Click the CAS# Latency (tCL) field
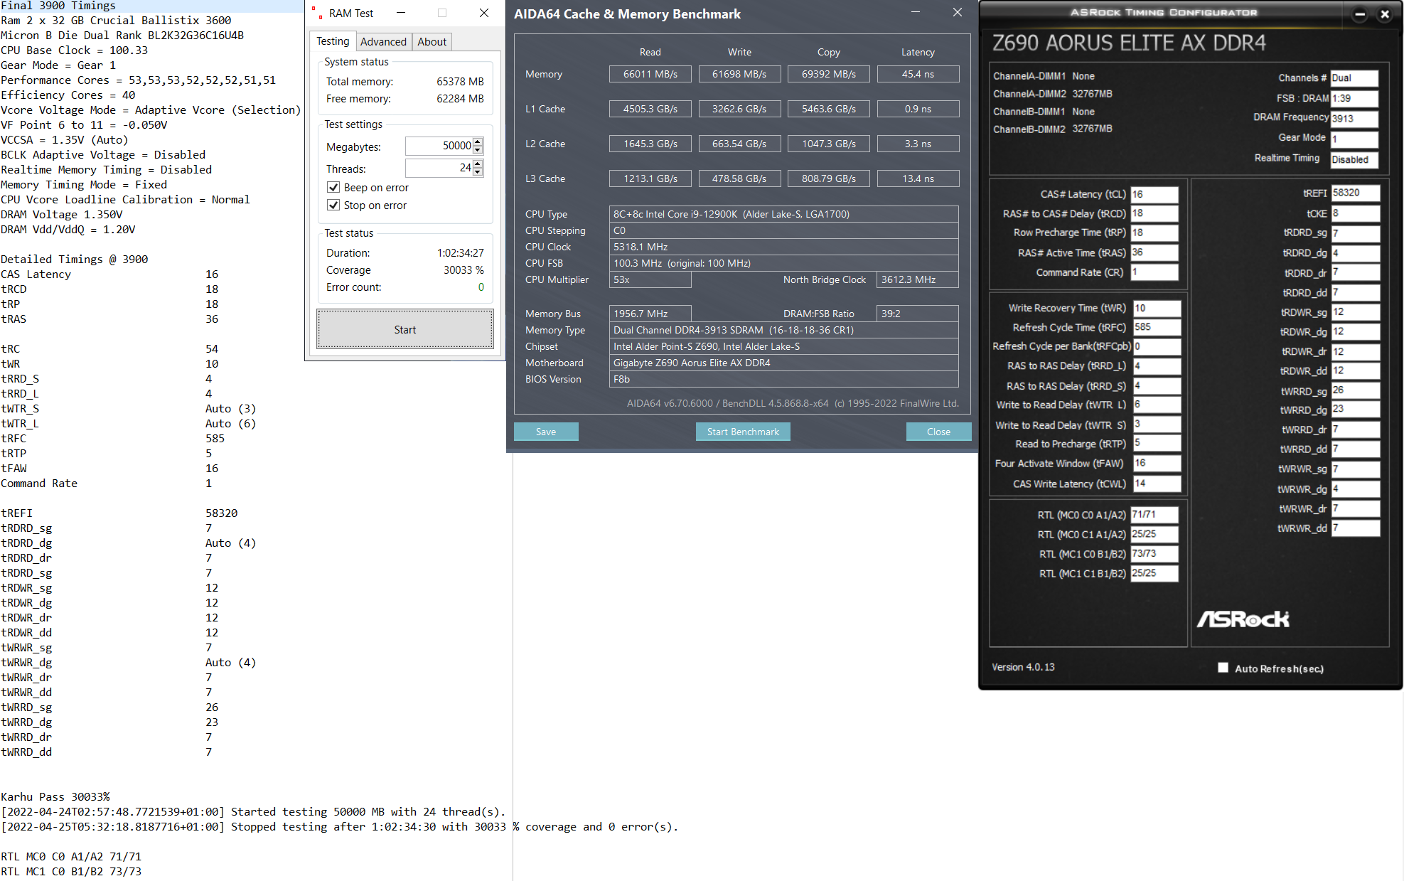 (x=1154, y=194)
